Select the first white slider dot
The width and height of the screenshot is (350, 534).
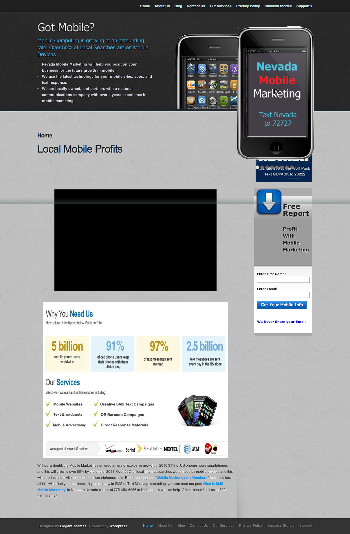coord(257,167)
